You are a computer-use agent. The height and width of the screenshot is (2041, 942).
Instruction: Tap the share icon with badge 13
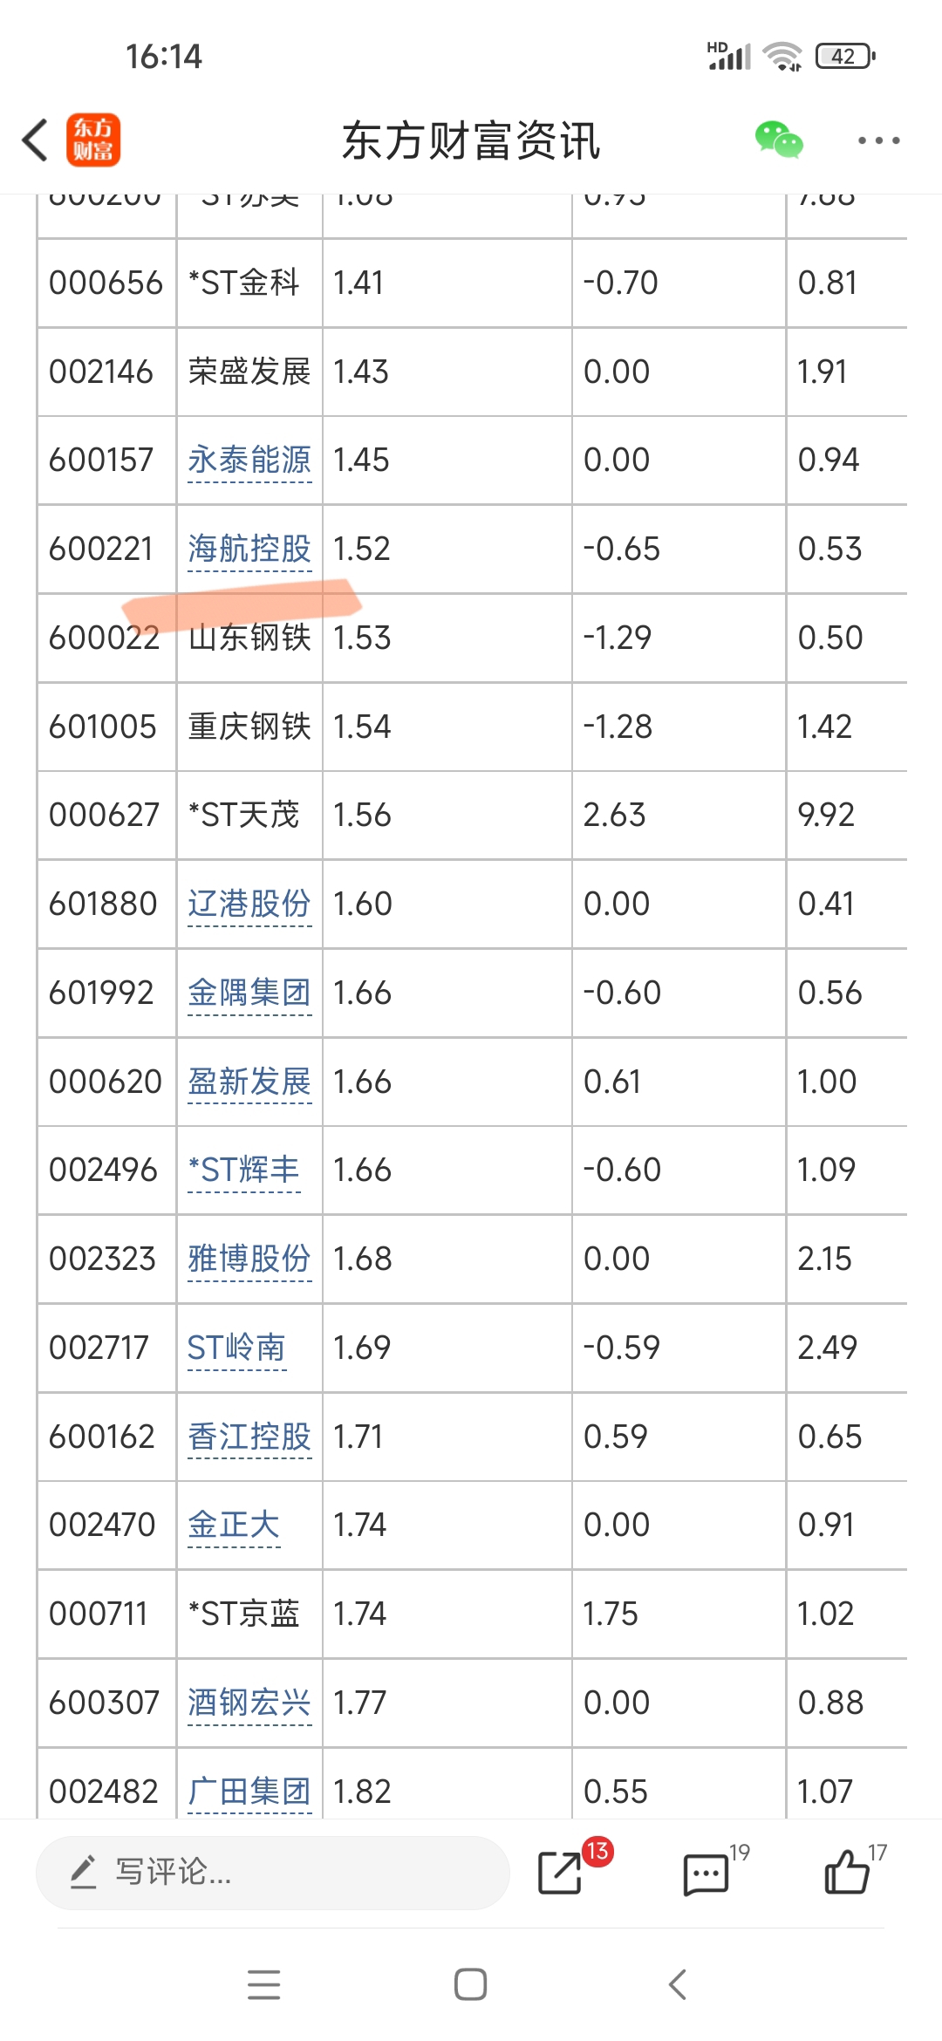tap(563, 1872)
